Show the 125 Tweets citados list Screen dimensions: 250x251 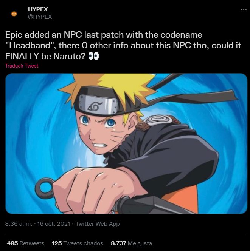coord(78,243)
